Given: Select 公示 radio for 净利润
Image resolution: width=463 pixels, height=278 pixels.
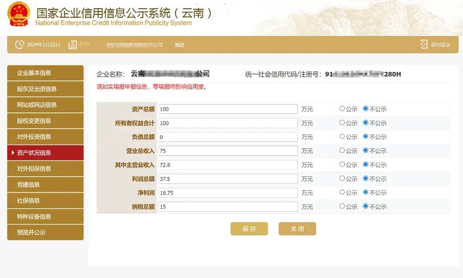Looking at the screenshot, I should click(342, 192).
